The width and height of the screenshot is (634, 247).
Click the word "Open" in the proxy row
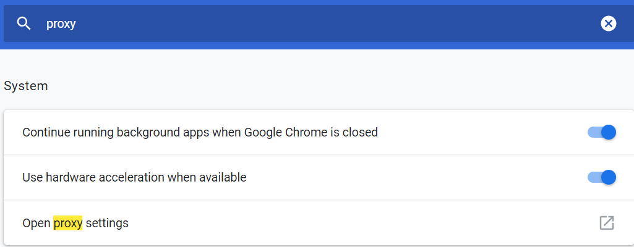tap(36, 223)
